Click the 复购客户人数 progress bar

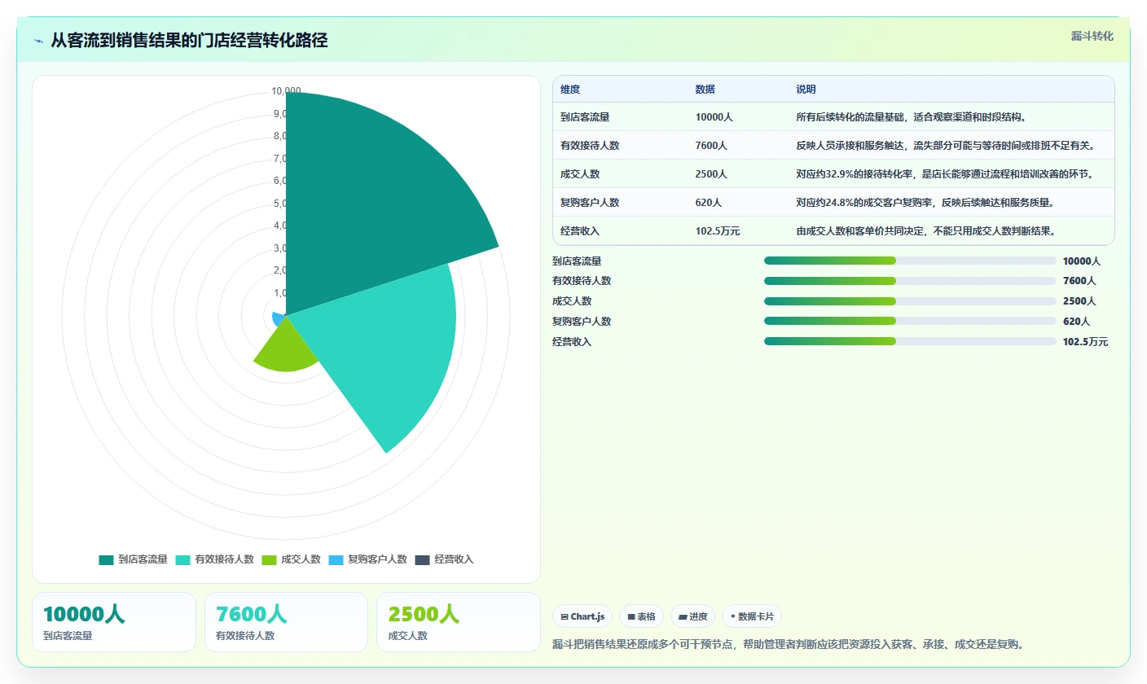pyautogui.click(x=910, y=321)
